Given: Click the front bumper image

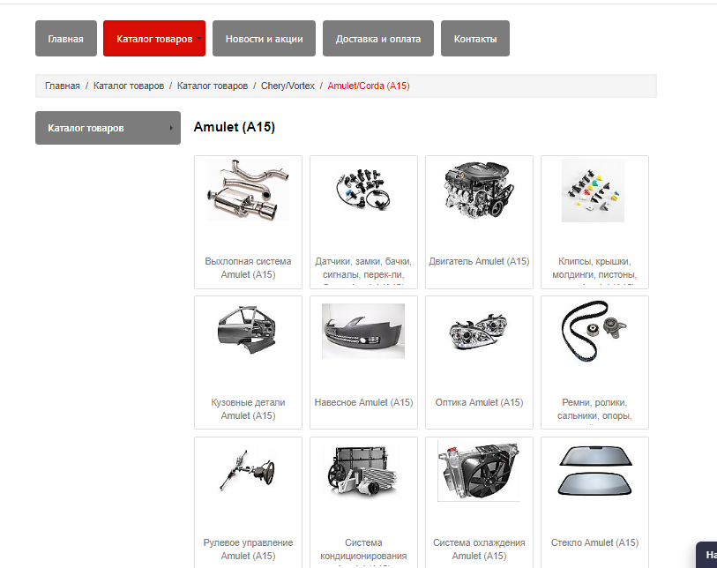Looking at the screenshot, I should tap(363, 331).
